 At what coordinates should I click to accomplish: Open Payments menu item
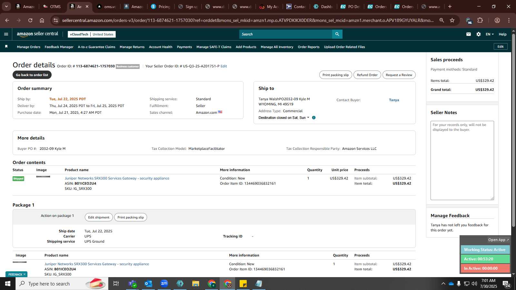184,47
